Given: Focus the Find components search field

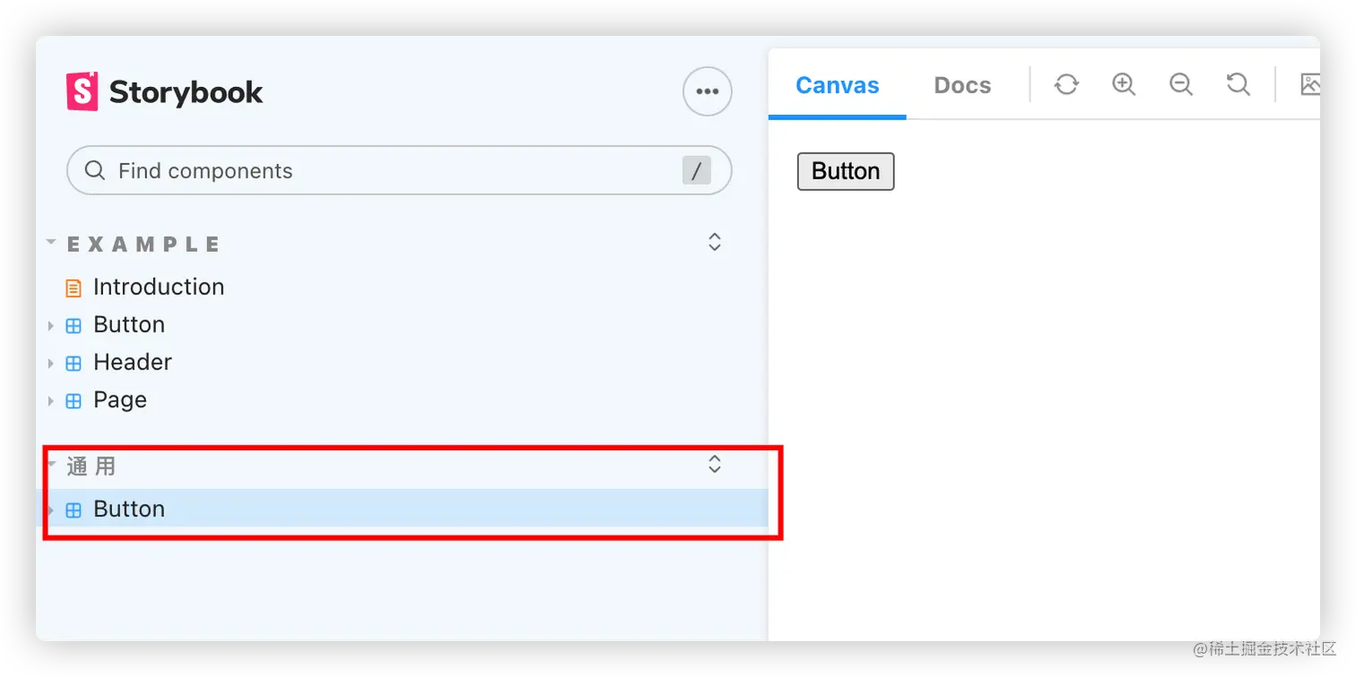Looking at the screenshot, I should click(x=399, y=170).
